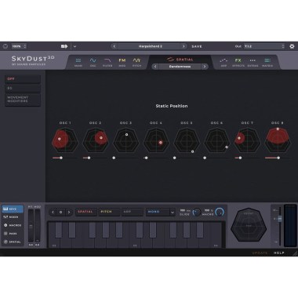Open the audio Out format dropdown
298x298 pixels.
(x=264, y=46)
